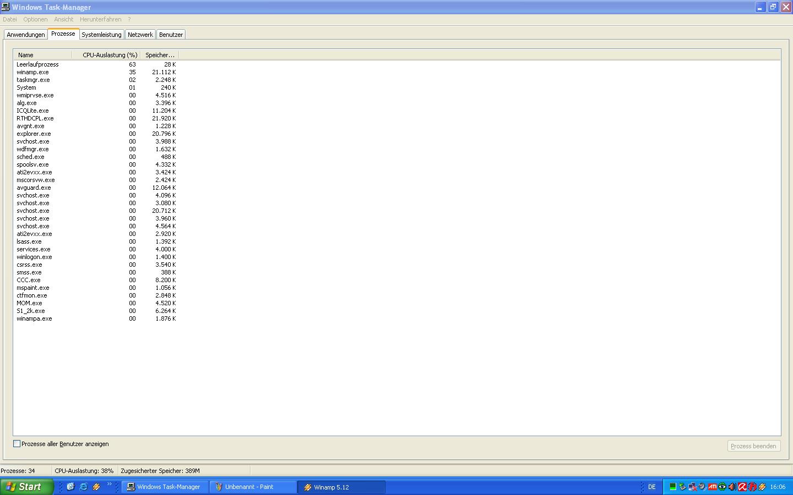This screenshot has height=495, width=793.
Task: Open the Ansicht menu
Action: pyautogui.click(x=63, y=19)
